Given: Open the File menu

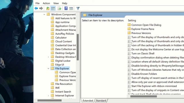Looking at the screenshot, I should 37,3.
